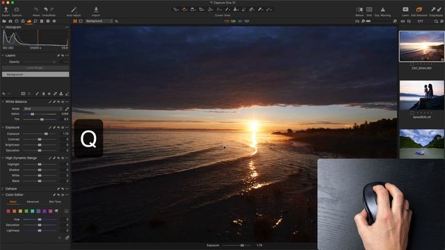This screenshot has width=445, height=250.
Task: Click the Tint slider handle
Action: [42, 119]
